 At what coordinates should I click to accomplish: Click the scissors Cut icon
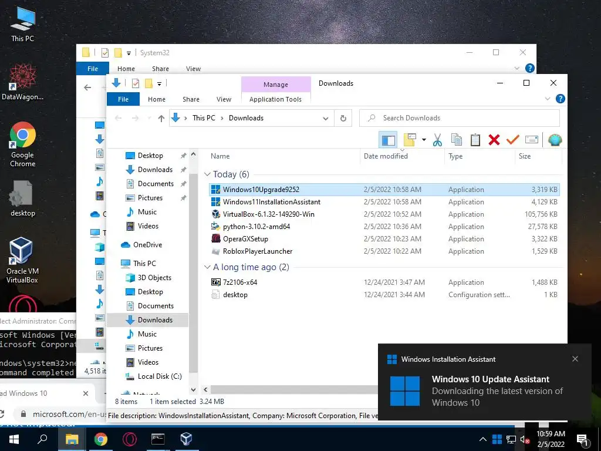(437, 140)
